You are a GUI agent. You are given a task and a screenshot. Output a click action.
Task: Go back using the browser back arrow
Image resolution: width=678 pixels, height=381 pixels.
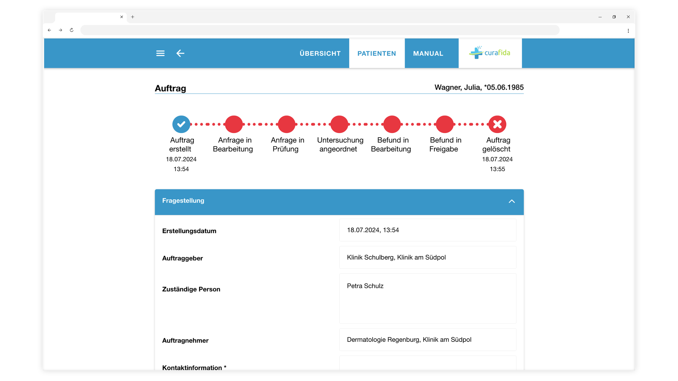coord(49,30)
